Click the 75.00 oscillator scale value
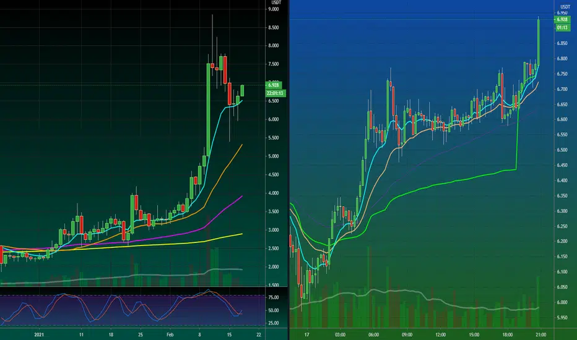This screenshot has height=340, width=577. (274, 297)
